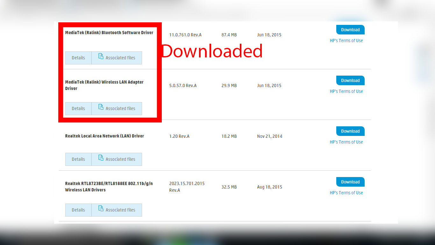
Task: Click version '1.20 Rev.A'
Action: 179,136
